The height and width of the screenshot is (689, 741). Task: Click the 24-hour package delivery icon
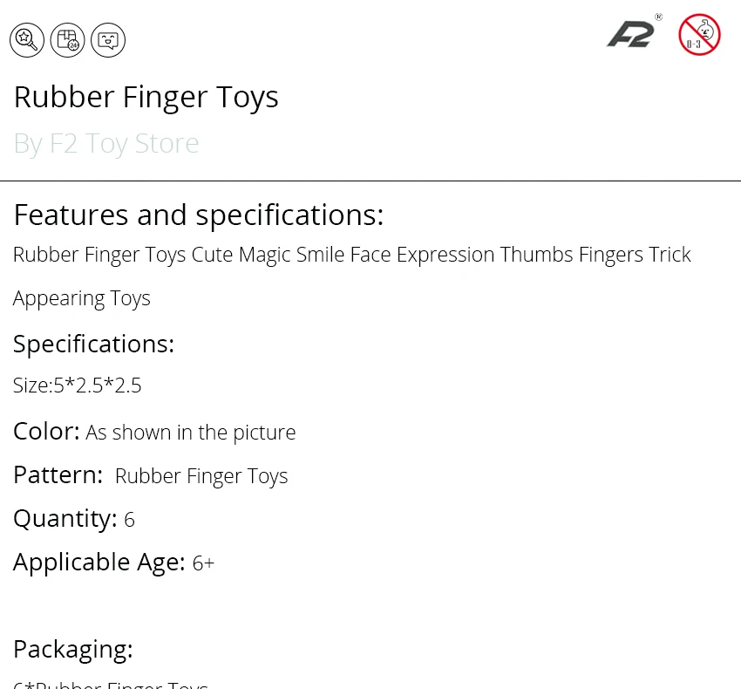click(x=68, y=40)
